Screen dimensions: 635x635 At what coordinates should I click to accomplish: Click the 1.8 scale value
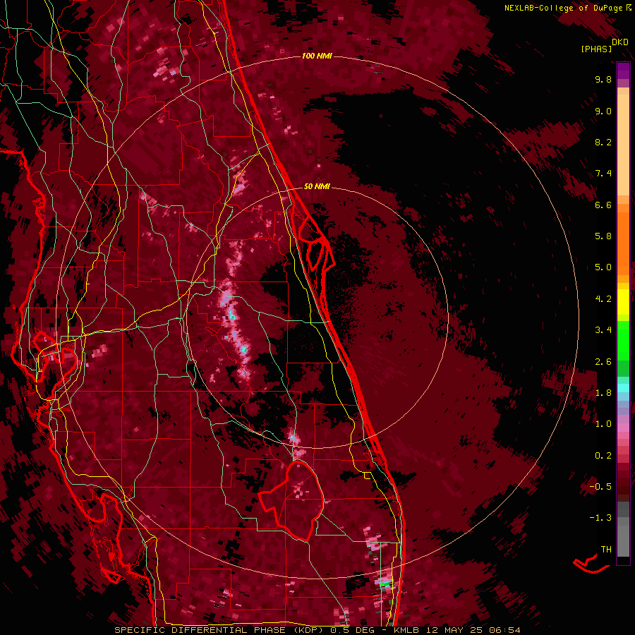tap(603, 393)
